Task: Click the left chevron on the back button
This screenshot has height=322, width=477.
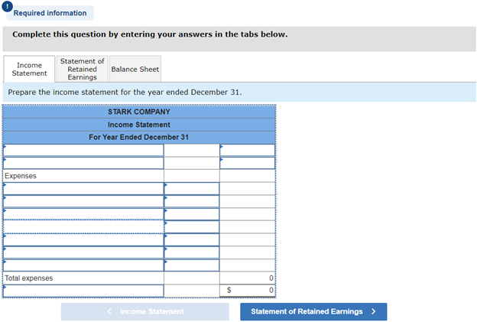Action: pos(109,311)
